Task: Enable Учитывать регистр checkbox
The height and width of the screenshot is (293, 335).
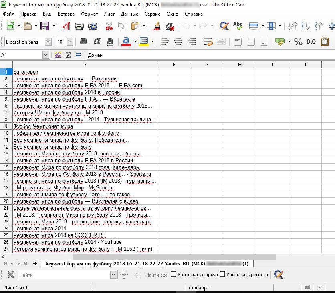Action: point(222,274)
